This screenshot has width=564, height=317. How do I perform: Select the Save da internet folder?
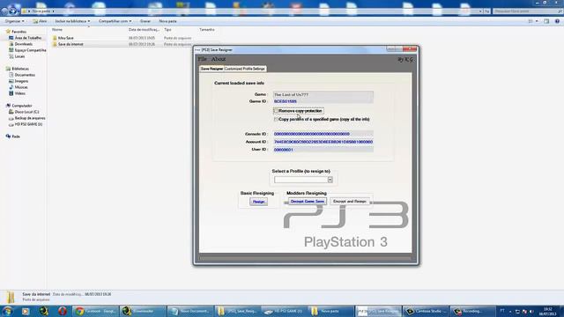click(x=70, y=44)
